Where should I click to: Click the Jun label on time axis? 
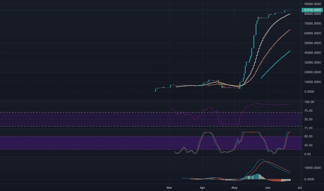click(268, 188)
